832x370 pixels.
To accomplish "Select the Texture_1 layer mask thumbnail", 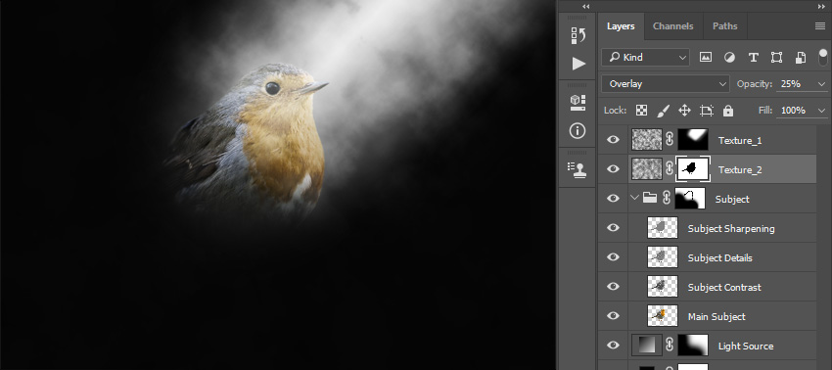I will pos(693,140).
